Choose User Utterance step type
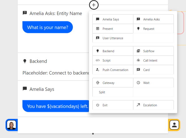This screenshot has width=186, height=138. pos(113,38)
